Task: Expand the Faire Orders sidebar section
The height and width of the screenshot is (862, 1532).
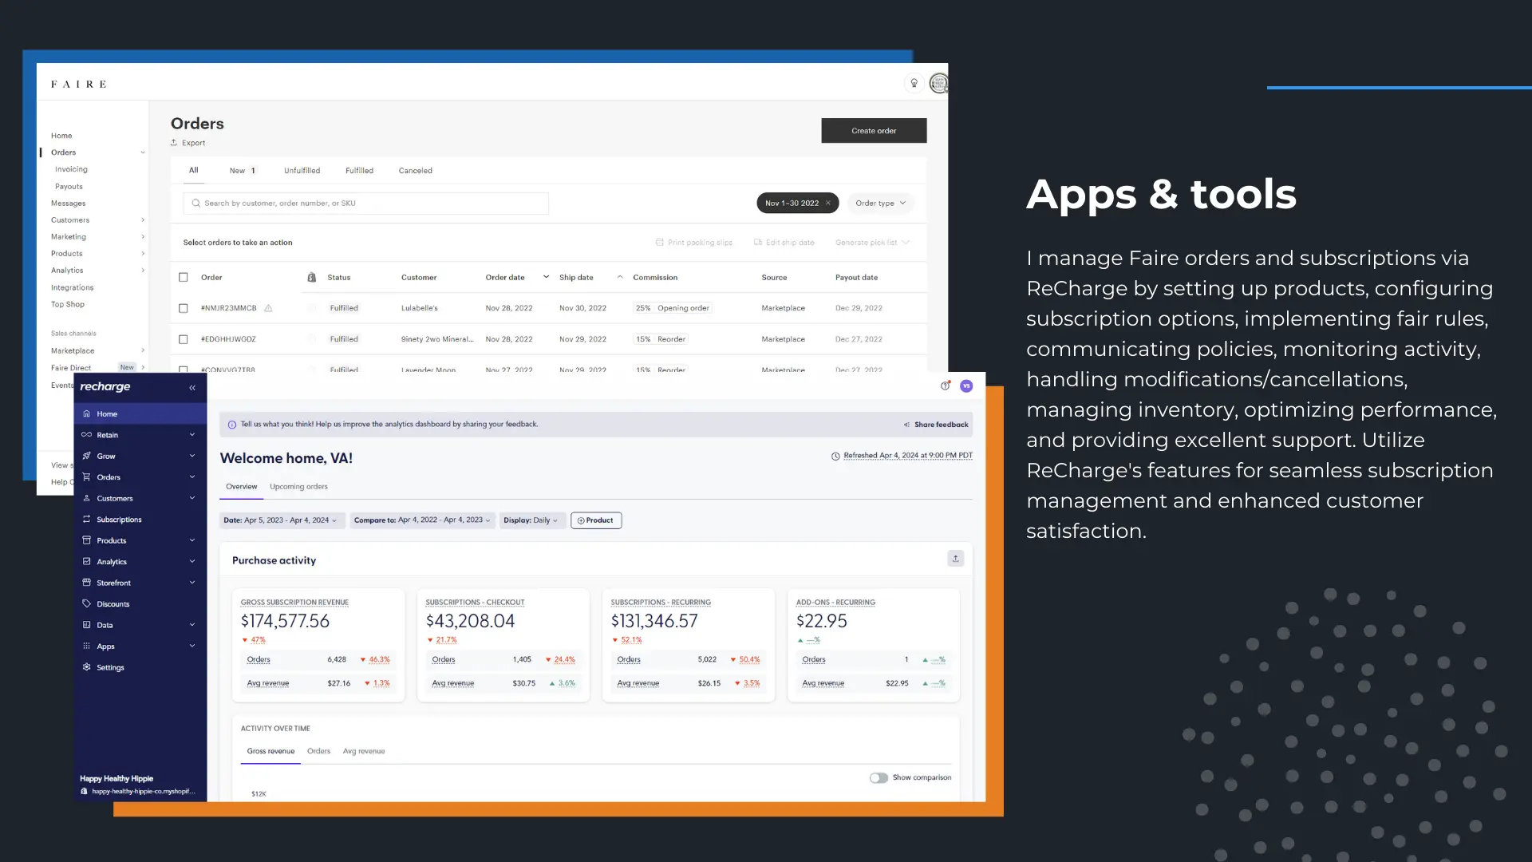Action: tap(143, 152)
